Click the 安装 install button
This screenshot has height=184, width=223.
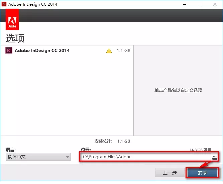tap(203, 173)
